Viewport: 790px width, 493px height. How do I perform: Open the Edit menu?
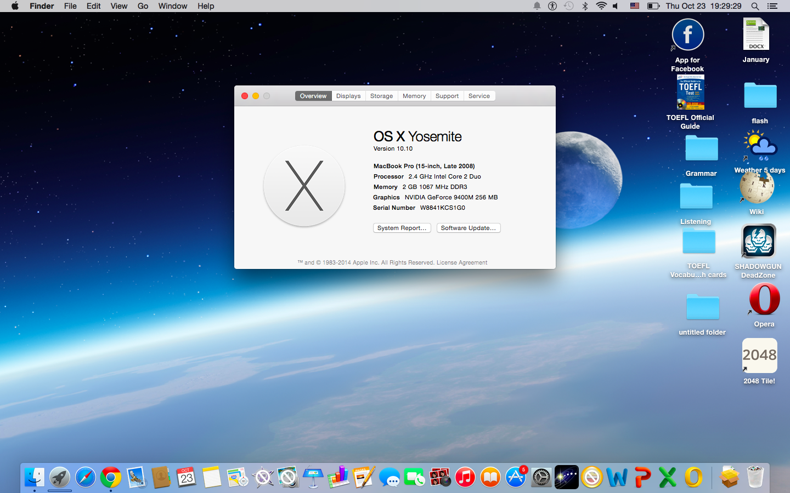[x=94, y=6]
